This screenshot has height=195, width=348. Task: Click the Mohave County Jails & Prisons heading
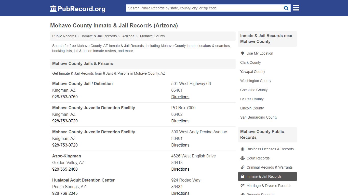[83, 63]
